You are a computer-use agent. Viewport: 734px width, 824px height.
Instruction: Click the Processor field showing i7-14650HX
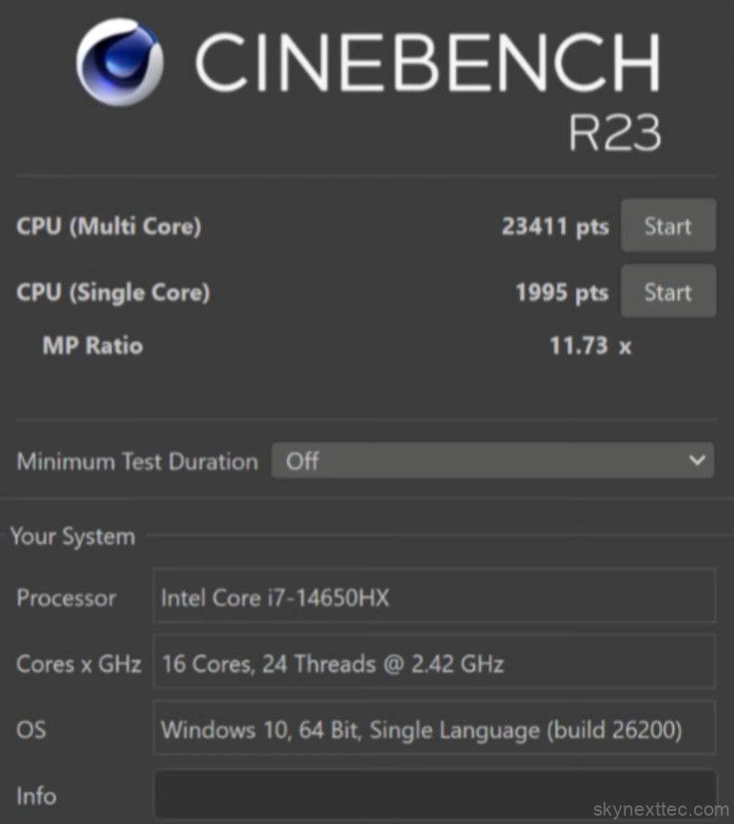pos(435,596)
